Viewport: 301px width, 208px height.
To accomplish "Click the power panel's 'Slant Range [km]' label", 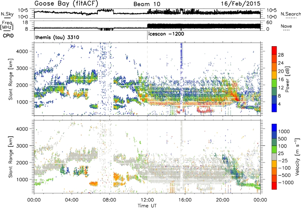I will (11, 79).
